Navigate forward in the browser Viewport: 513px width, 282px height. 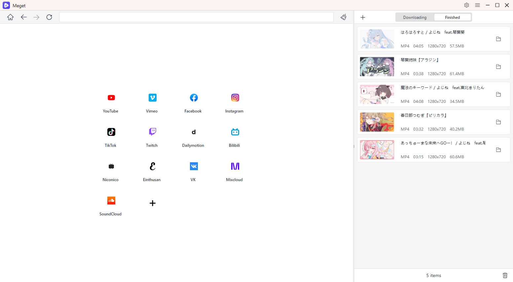[36, 17]
